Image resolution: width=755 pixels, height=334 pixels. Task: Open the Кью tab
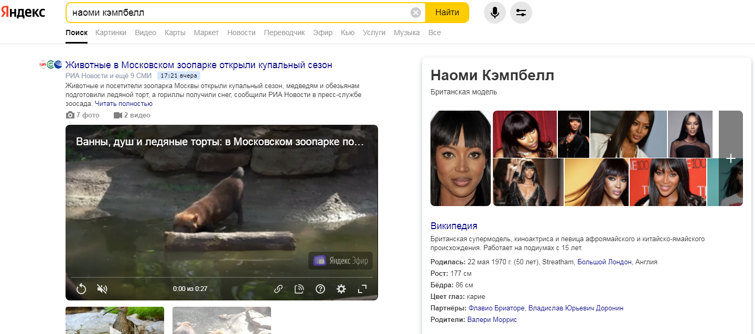[348, 33]
